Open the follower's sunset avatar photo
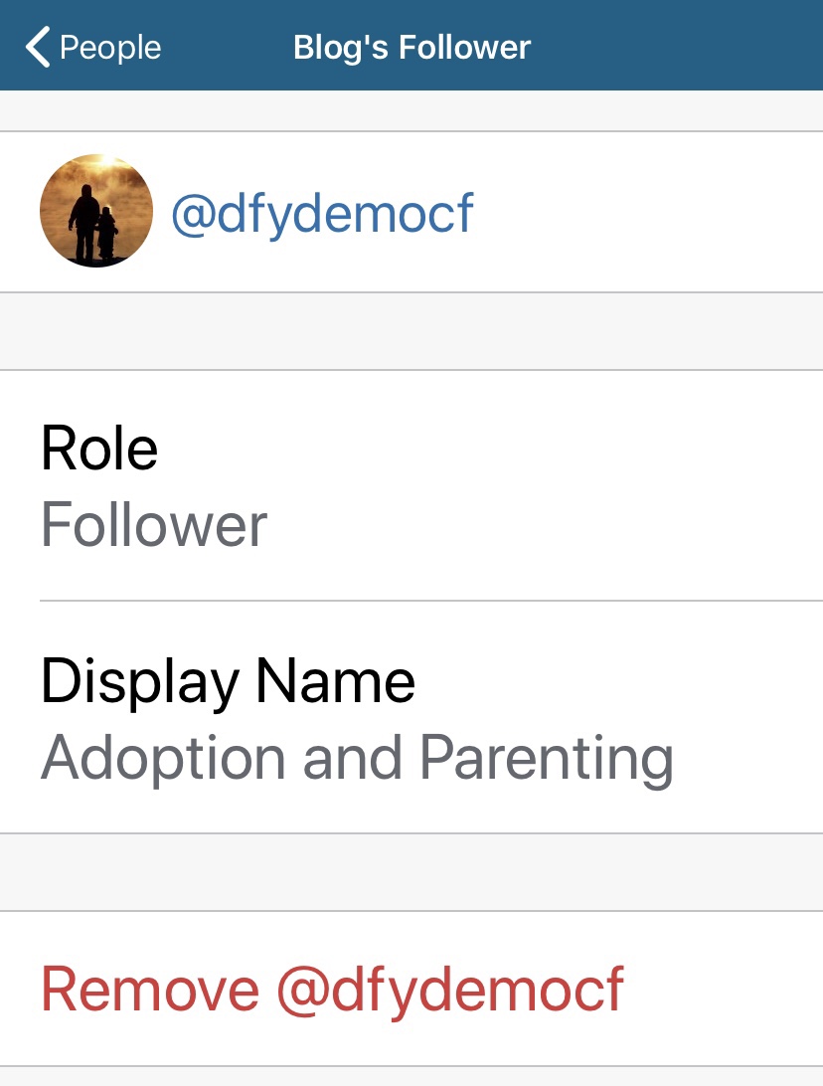Screen dimensions: 823x1086 coord(96,211)
